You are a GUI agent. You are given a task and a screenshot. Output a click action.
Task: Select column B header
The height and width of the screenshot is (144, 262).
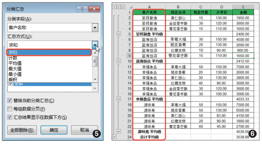tap(178, 7)
